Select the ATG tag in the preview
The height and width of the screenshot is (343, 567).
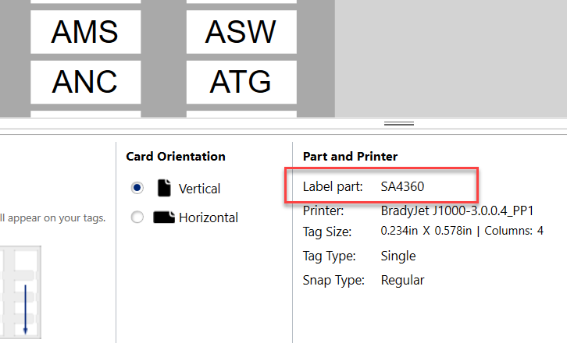pos(241,80)
